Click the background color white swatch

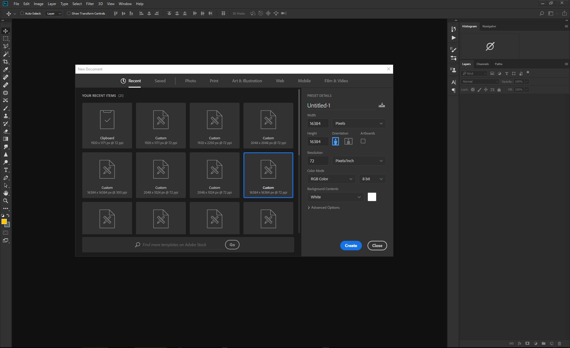(372, 197)
